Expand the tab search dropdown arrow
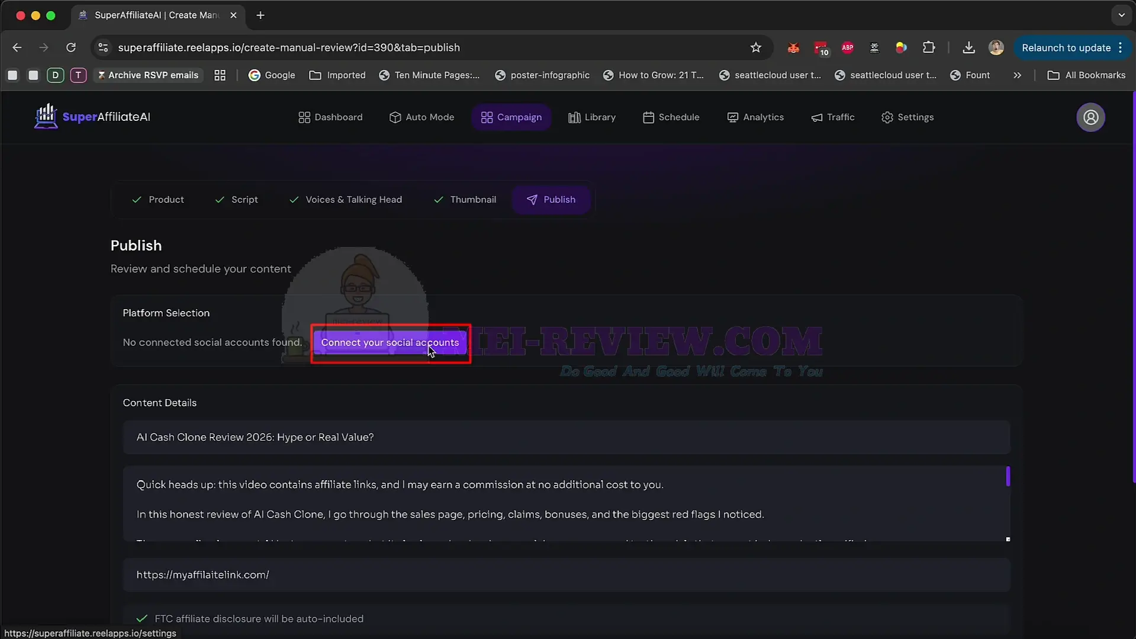The width and height of the screenshot is (1136, 639). [x=1121, y=15]
